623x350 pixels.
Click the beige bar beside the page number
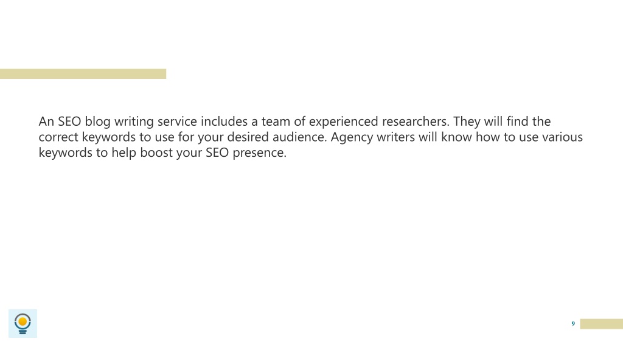pyautogui.click(x=602, y=324)
